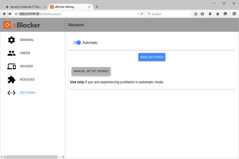Click the eBlocker logo icon
The width and height of the screenshot is (239, 159).
tap(7, 25)
